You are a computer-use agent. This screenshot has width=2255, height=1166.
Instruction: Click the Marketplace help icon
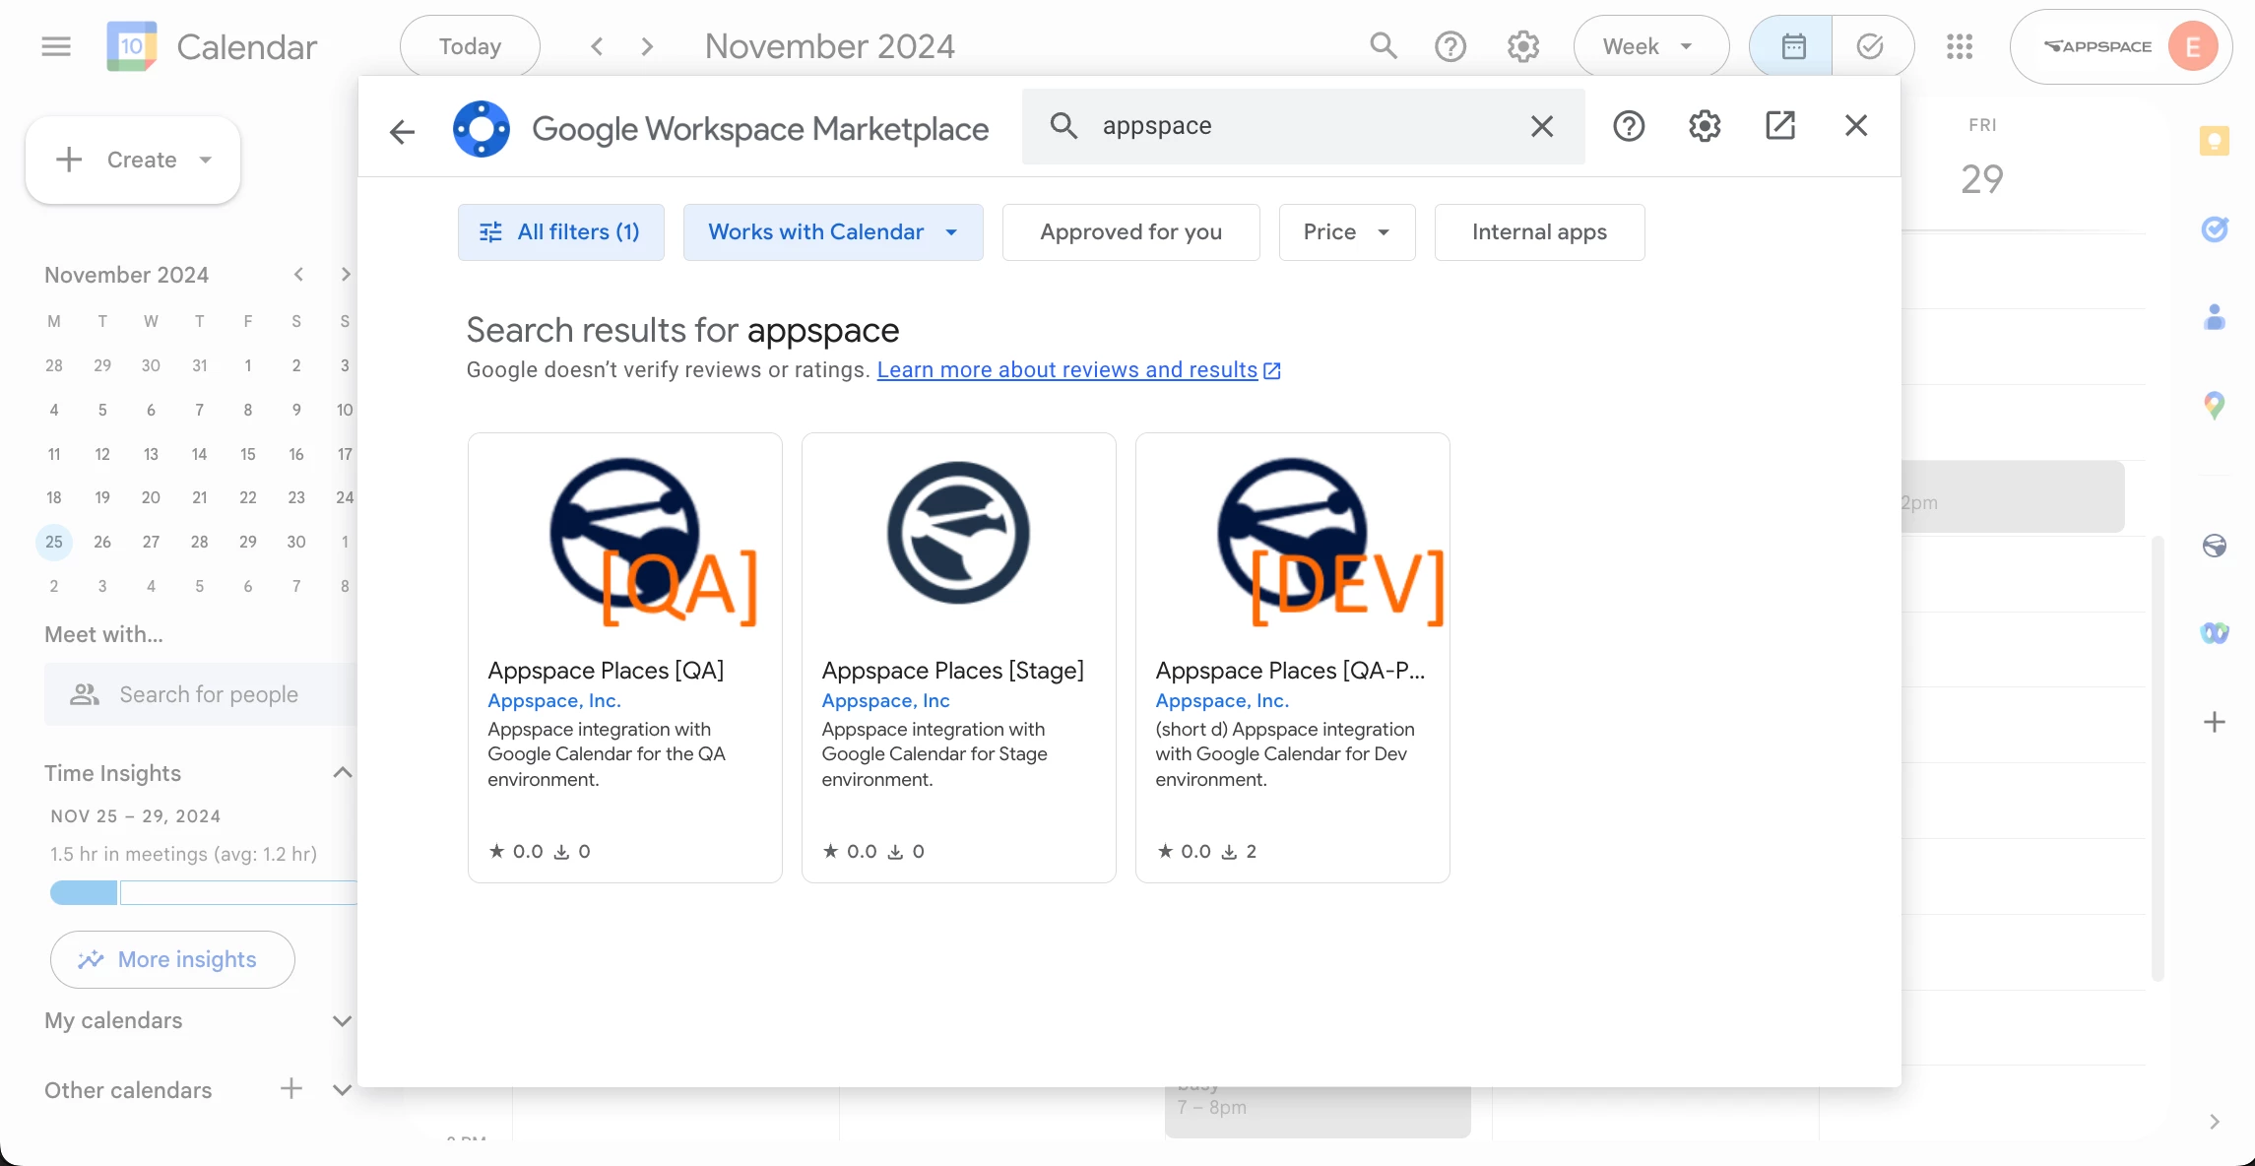coord(1629,126)
